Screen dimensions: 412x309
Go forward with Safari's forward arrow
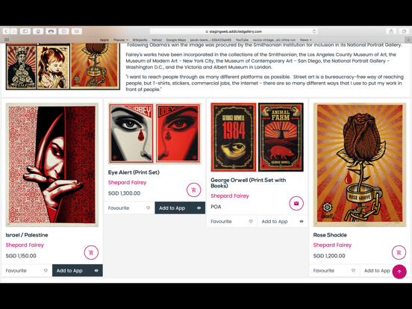[x=13, y=31]
